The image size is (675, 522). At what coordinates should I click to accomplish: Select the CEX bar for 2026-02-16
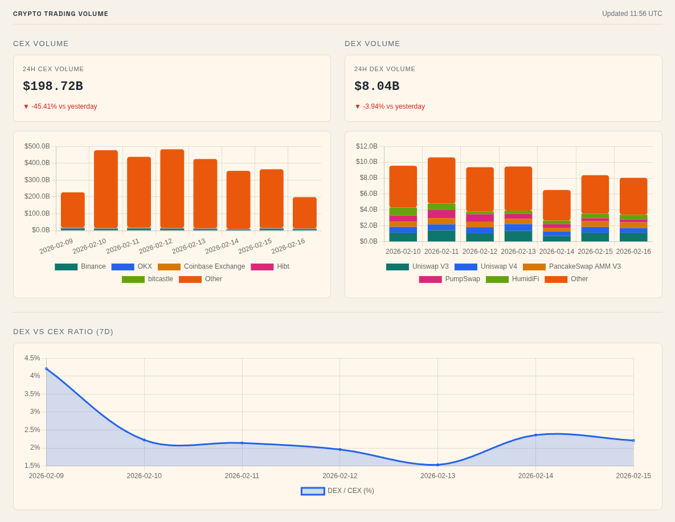(x=305, y=213)
